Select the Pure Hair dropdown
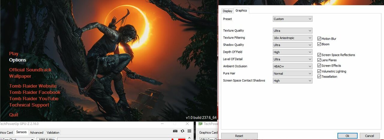Image resolution: width=384 pixels, height=140 pixels. pyautogui.click(x=292, y=73)
